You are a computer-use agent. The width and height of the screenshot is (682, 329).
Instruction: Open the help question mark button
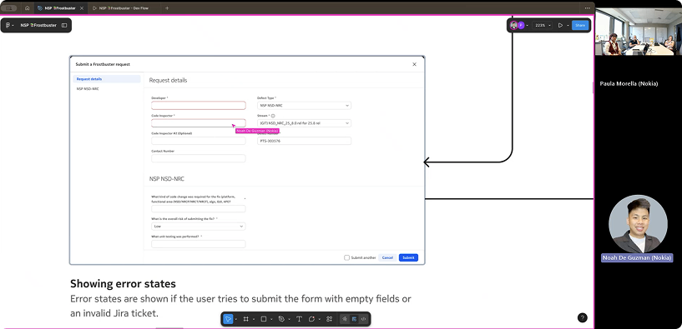[583, 317]
